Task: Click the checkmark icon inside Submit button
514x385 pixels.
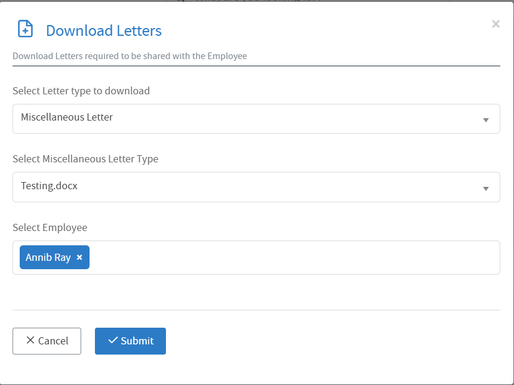Action: [x=112, y=340]
